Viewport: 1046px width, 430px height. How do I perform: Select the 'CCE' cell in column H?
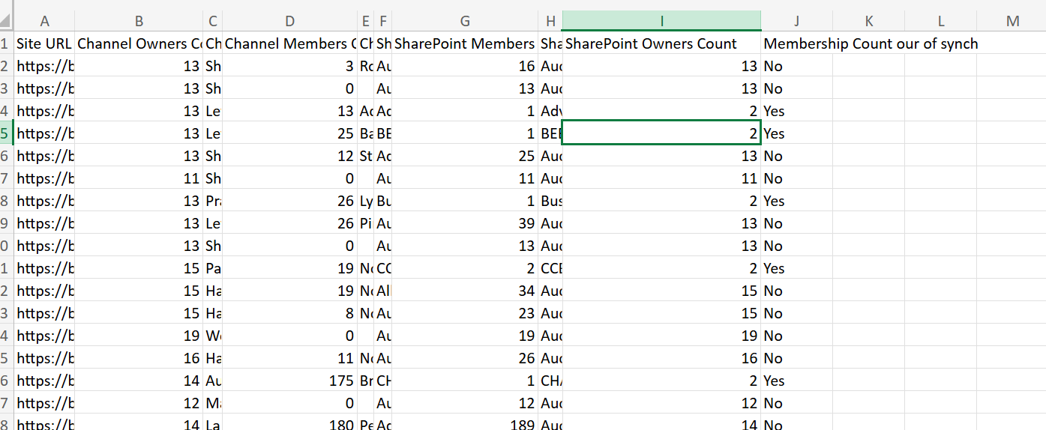click(x=550, y=268)
